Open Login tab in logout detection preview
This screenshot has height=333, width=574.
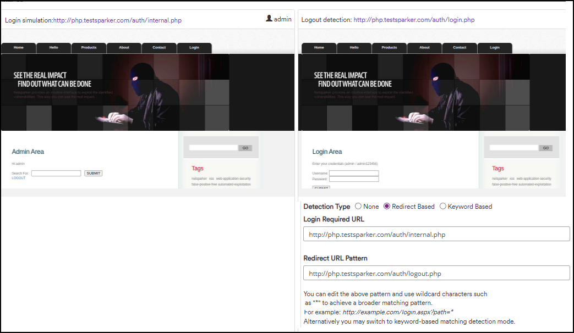[495, 48]
